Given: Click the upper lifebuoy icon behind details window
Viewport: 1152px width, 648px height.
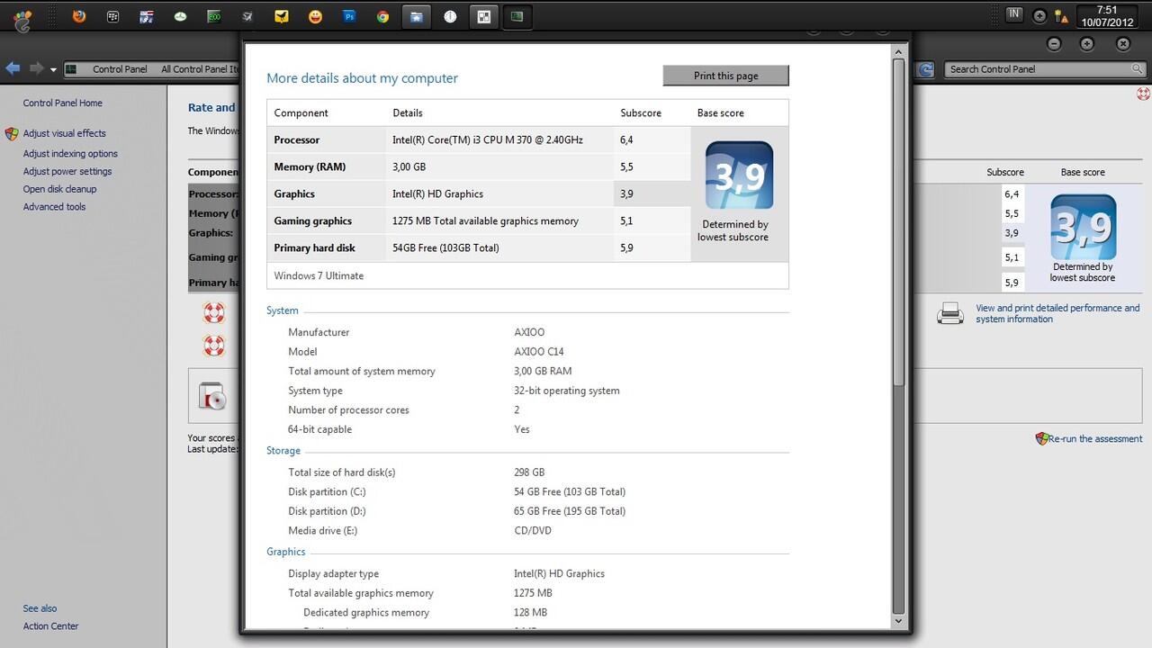Looking at the screenshot, I should point(213,313).
